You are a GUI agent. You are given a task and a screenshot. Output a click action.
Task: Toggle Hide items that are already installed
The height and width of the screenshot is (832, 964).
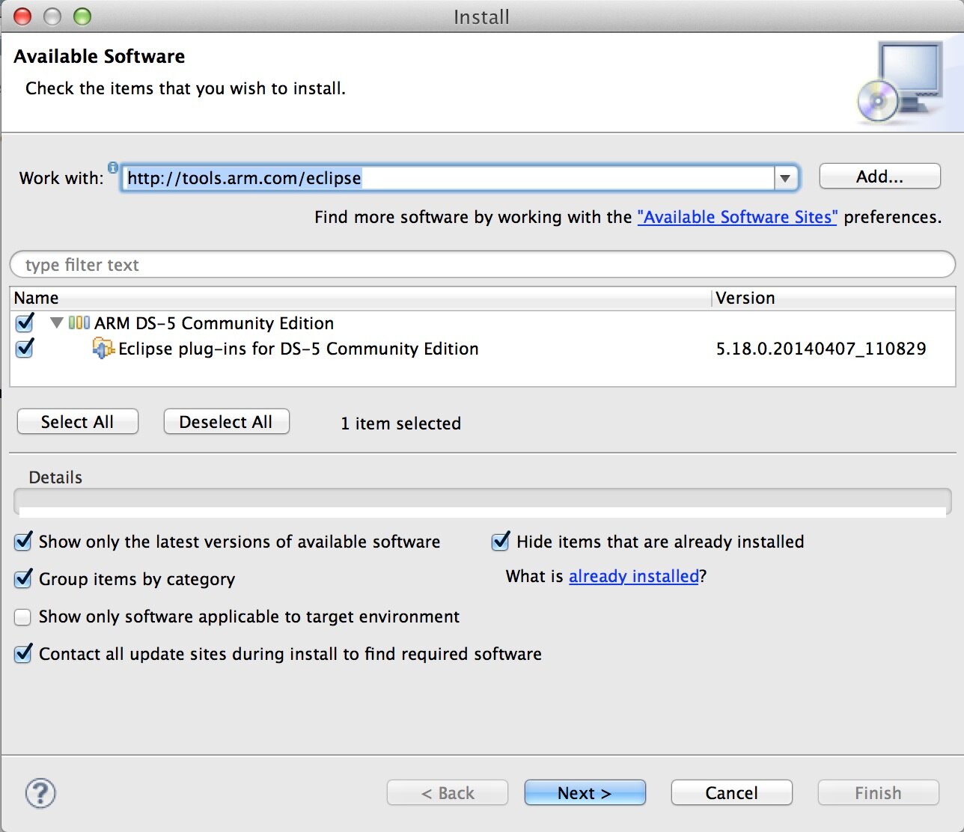tap(501, 542)
